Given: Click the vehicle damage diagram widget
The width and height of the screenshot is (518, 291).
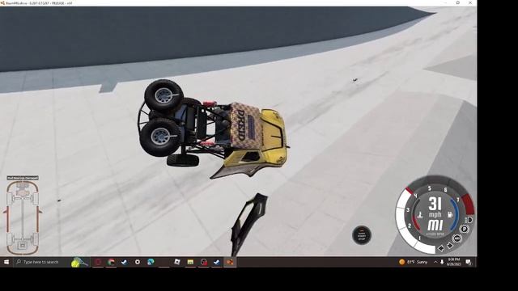Looking at the screenshot, I should 23,217.
